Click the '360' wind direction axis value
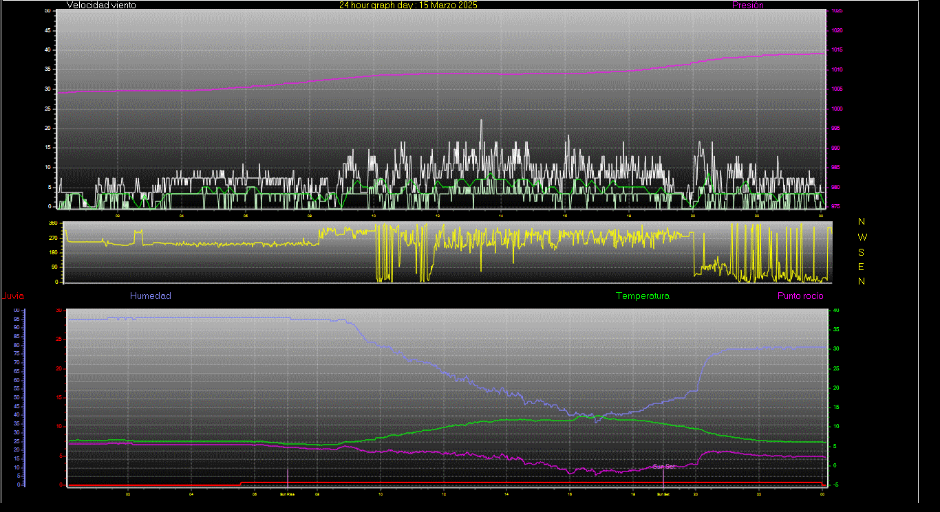The width and height of the screenshot is (940, 512). [x=52, y=223]
